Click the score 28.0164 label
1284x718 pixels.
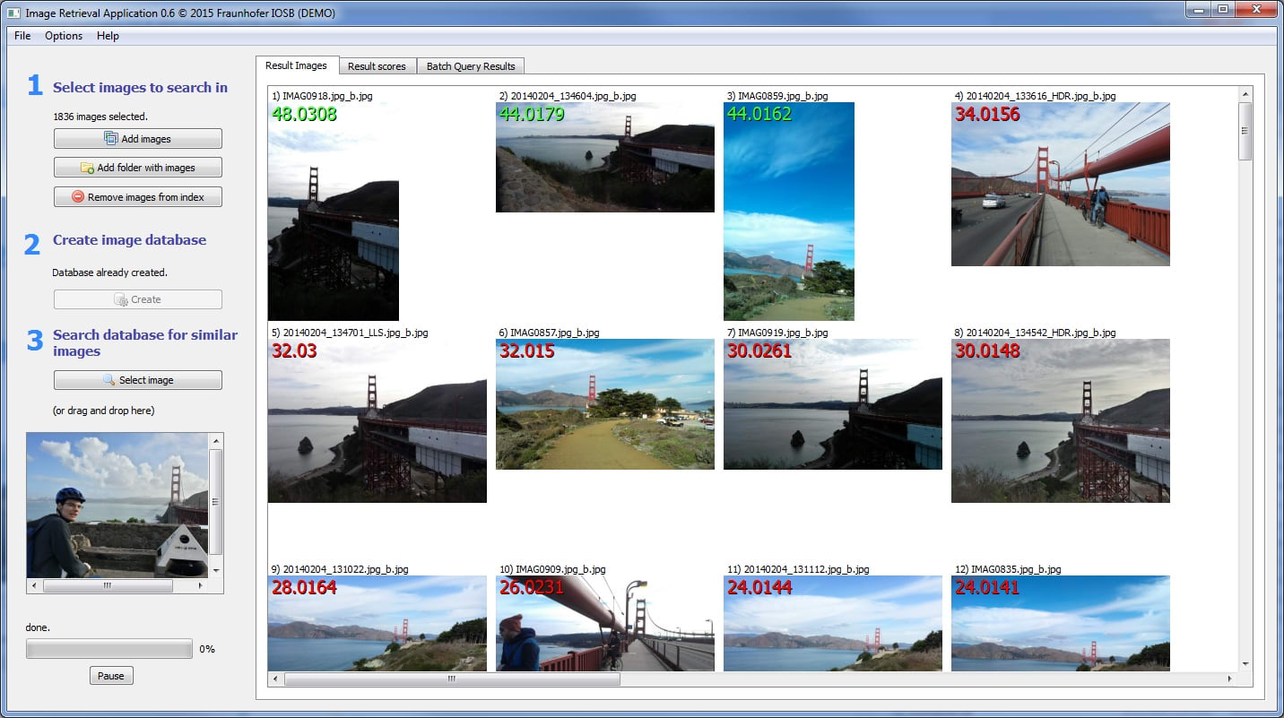305,587
